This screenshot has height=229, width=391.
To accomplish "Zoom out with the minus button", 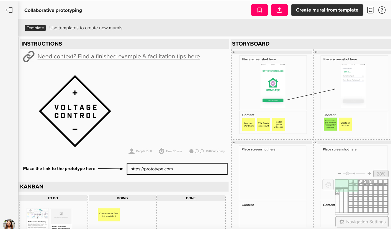I will point(339,174).
